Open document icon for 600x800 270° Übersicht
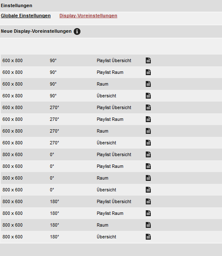This screenshot has height=256, width=222. click(x=148, y=143)
